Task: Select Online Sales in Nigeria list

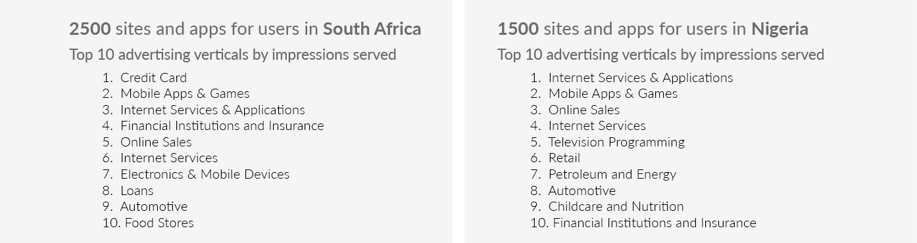Action: [x=584, y=110]
